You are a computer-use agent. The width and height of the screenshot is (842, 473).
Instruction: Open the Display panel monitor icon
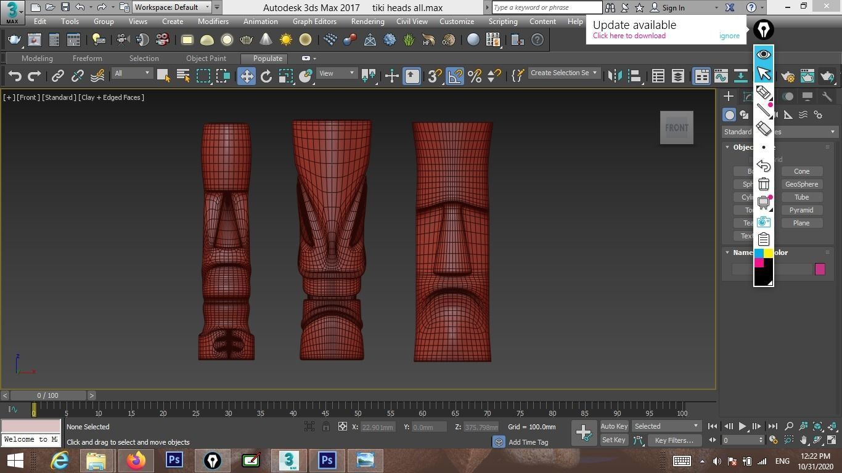[x=807, y=97]
